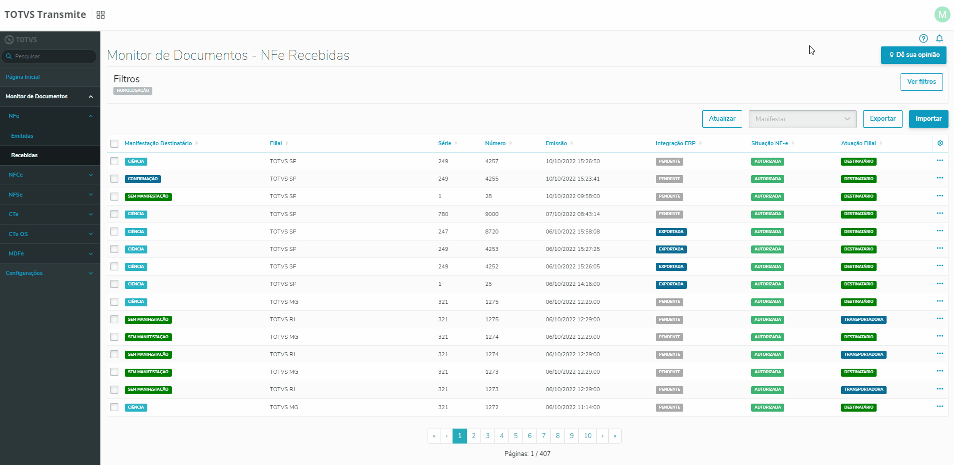Image resolution: width=954 pixels, height=465 pixels.
Task: Select Recebidas under NFe
Action: pyautogui.click(x=24, y=155)
